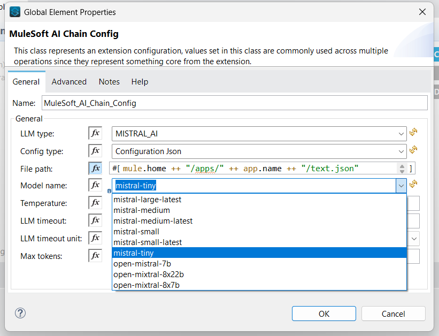Click the refresh icon beside Config type
The height and width of the screenshot is (336, 439).
(x=413, y=150)
